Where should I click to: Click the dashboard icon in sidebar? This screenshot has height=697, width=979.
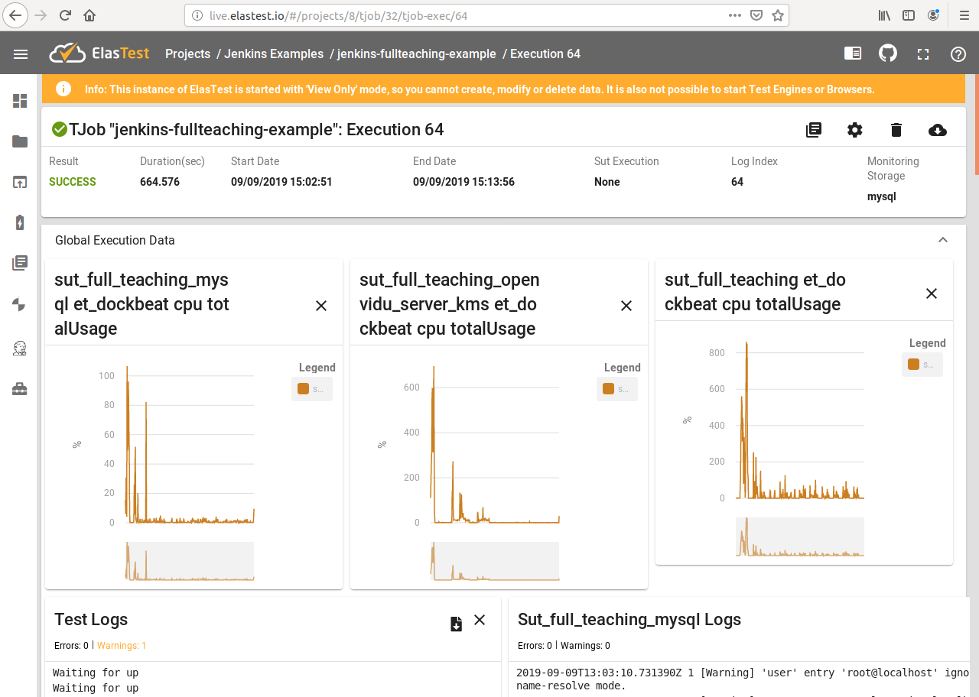point(20,101)
